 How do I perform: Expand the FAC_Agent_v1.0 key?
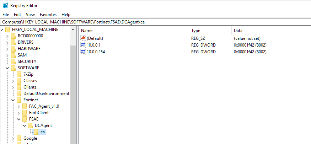[x=18, y=106]
